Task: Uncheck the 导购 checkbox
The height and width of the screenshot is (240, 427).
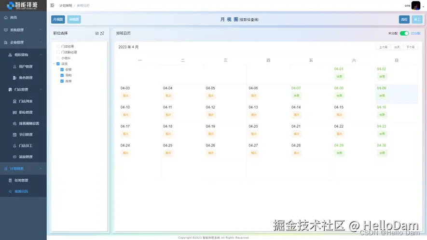Action: click(62, 75)
